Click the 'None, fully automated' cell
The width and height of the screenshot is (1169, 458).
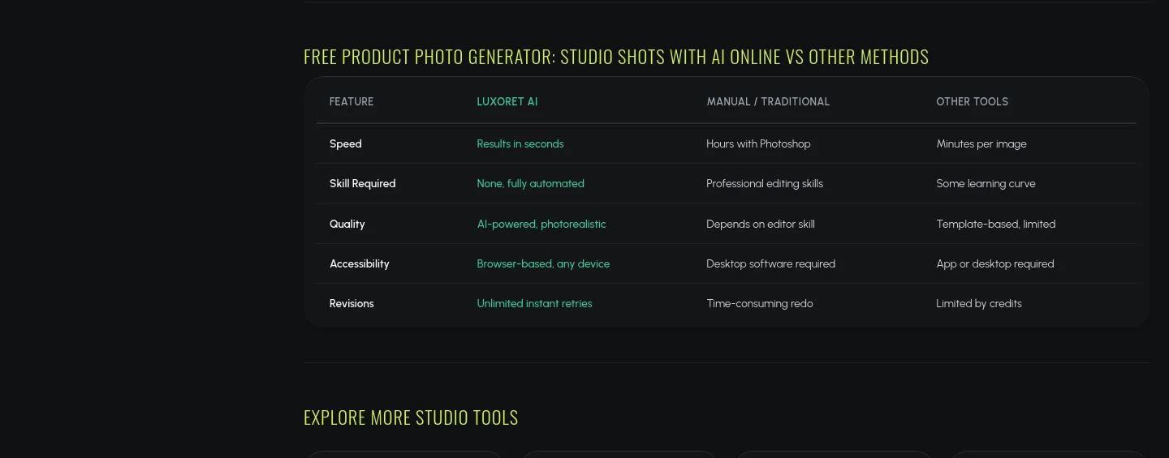[531, 183]
